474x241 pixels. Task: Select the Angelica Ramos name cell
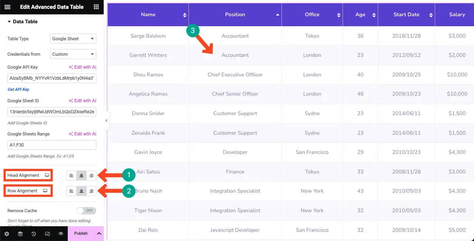[x=148, y=94]
